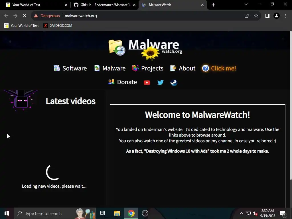Close the Your World of Text tab

coord(66,5)
